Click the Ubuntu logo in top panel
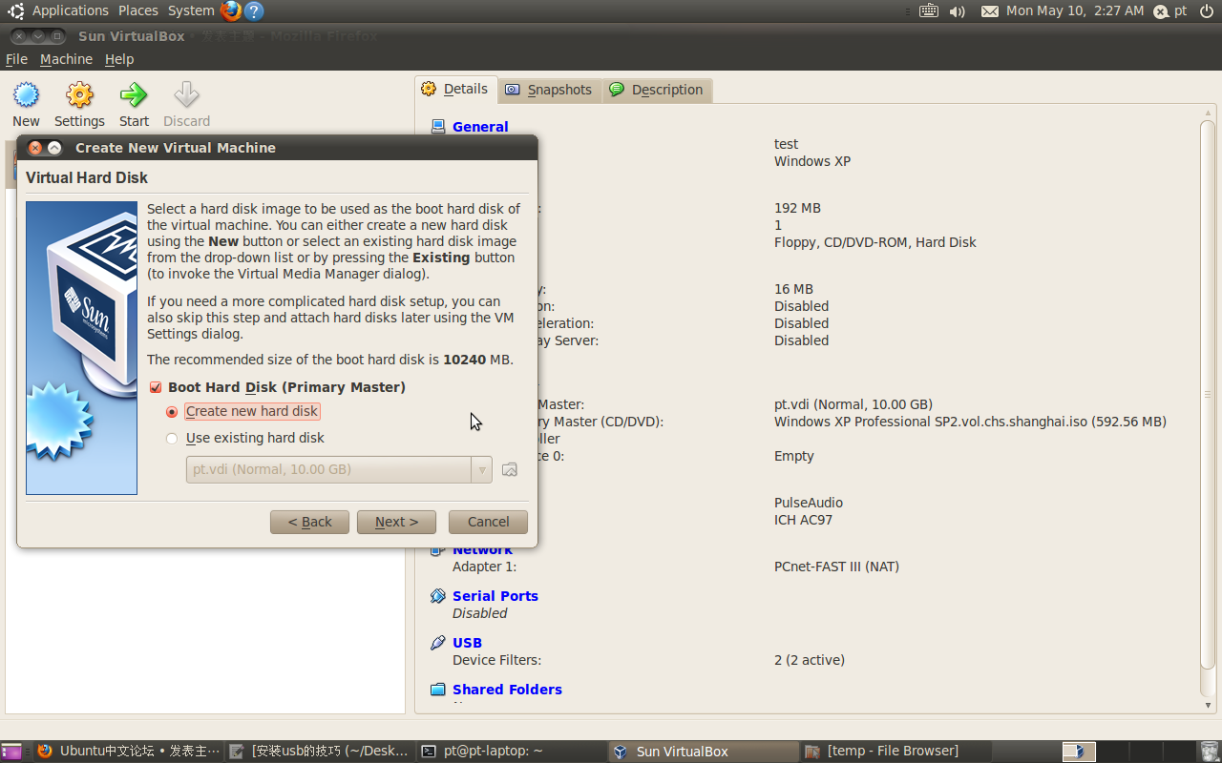 tap(16, 10)
